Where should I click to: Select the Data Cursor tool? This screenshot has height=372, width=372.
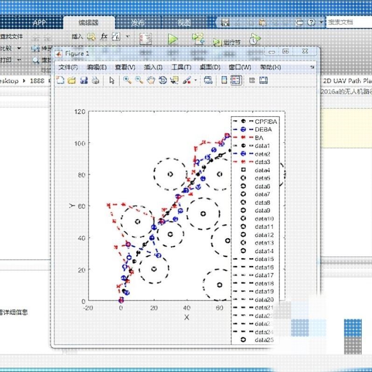175,80
